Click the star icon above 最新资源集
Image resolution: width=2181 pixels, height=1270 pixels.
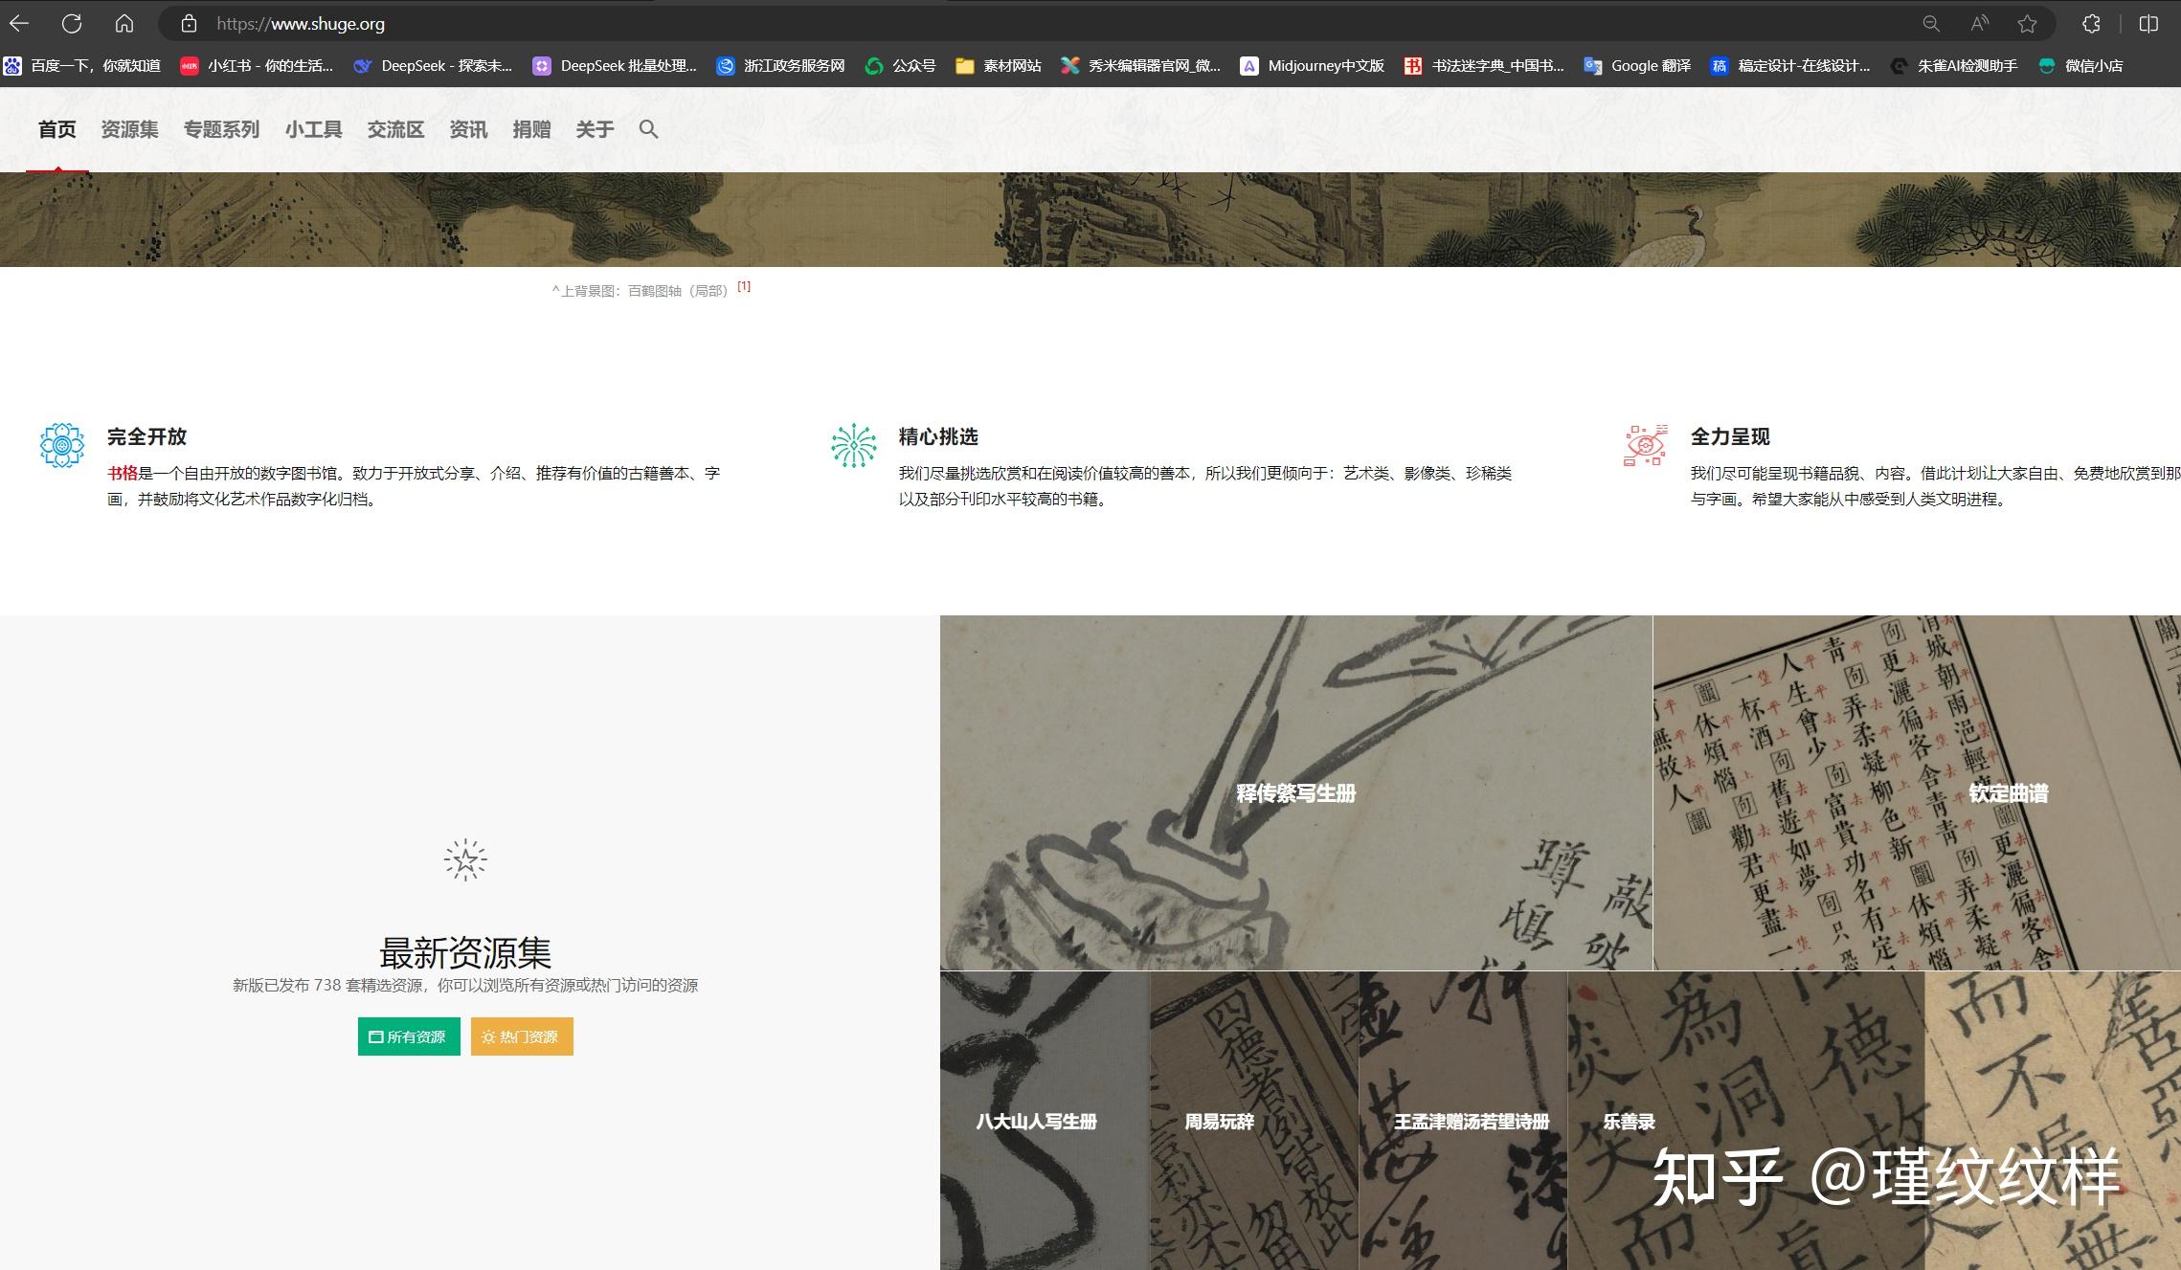click(465, 860)
